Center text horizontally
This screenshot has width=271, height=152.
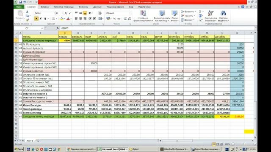click(x=80, y=19)
